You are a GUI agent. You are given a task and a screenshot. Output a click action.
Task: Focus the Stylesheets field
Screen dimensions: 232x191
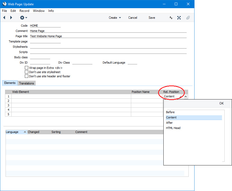(x=108, y=47)
